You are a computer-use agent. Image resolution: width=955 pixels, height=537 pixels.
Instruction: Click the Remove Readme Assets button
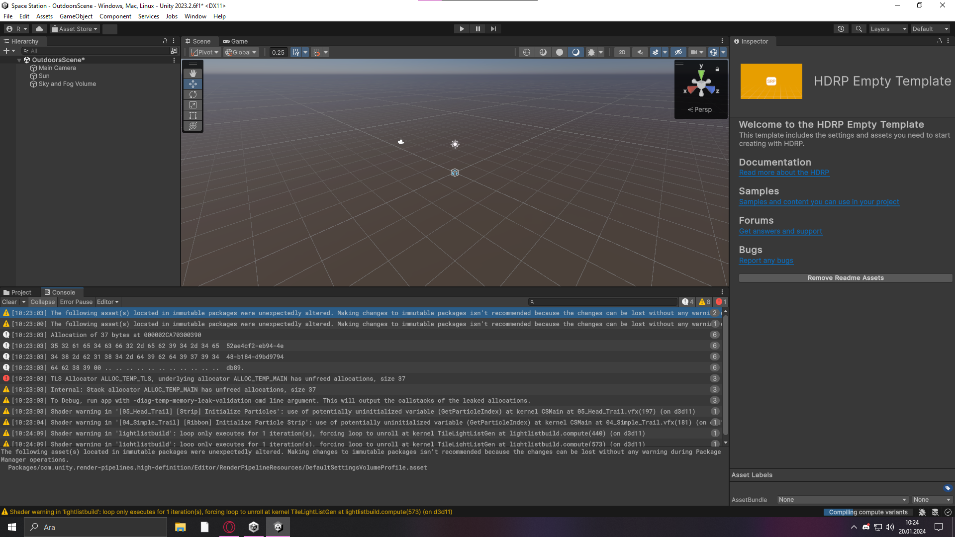tap(845, 277)
